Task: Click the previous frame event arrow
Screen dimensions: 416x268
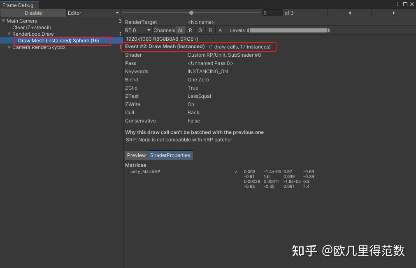Action: click(349, 13)
